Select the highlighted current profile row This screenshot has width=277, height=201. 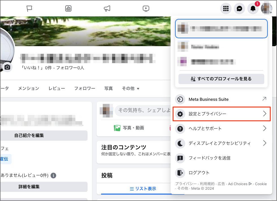pos(221,29)
